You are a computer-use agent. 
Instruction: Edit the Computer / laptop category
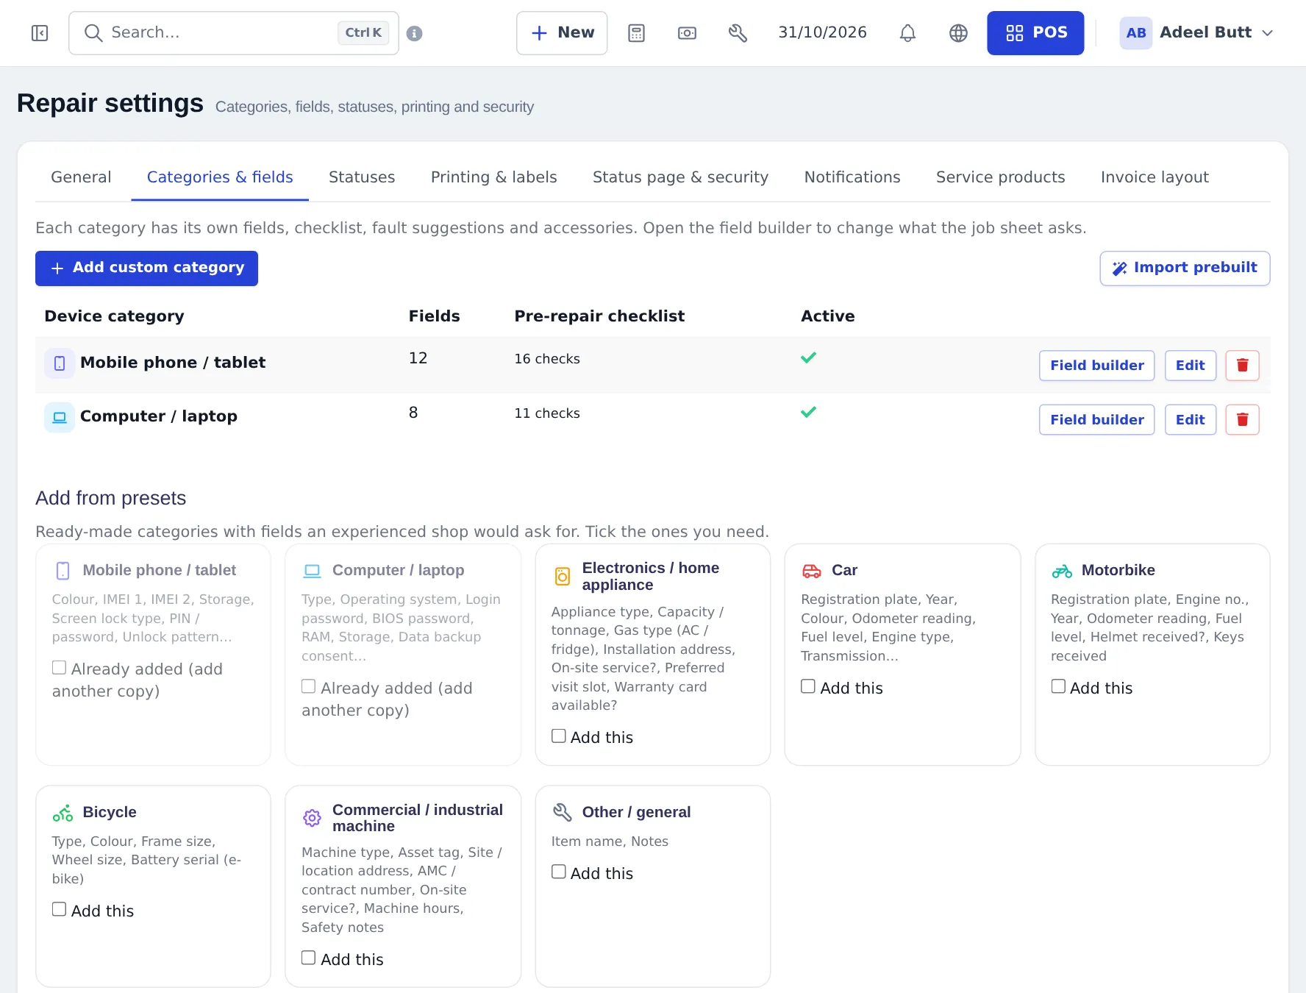pos(1190,420)
